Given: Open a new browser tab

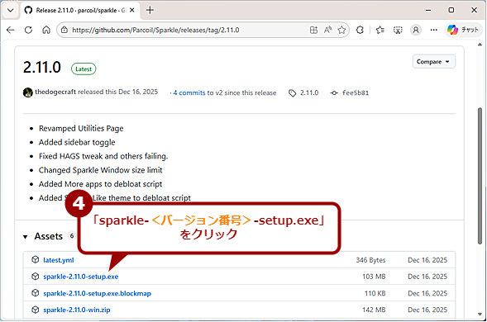Looking at the screenshot, I should [150, 10].
